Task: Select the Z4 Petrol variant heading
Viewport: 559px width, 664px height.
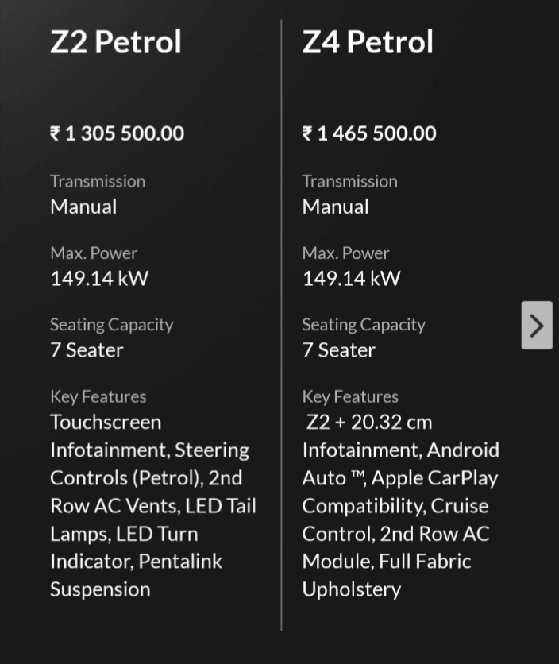Action: tap(368, 42)
